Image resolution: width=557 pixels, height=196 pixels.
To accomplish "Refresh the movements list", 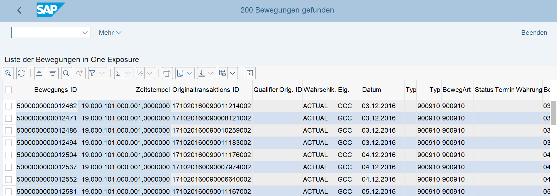I will [21, 73].
